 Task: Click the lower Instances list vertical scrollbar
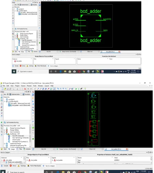tap(24, 160)
